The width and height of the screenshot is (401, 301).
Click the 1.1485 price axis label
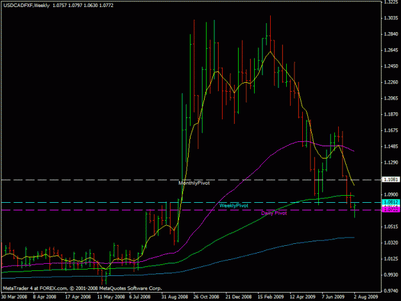tap(391, 147)
